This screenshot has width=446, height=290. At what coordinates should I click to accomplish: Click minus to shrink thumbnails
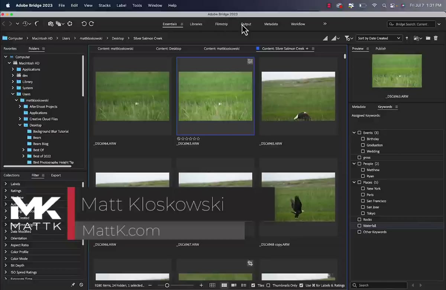pyautogui.click(x=150, y=285)
